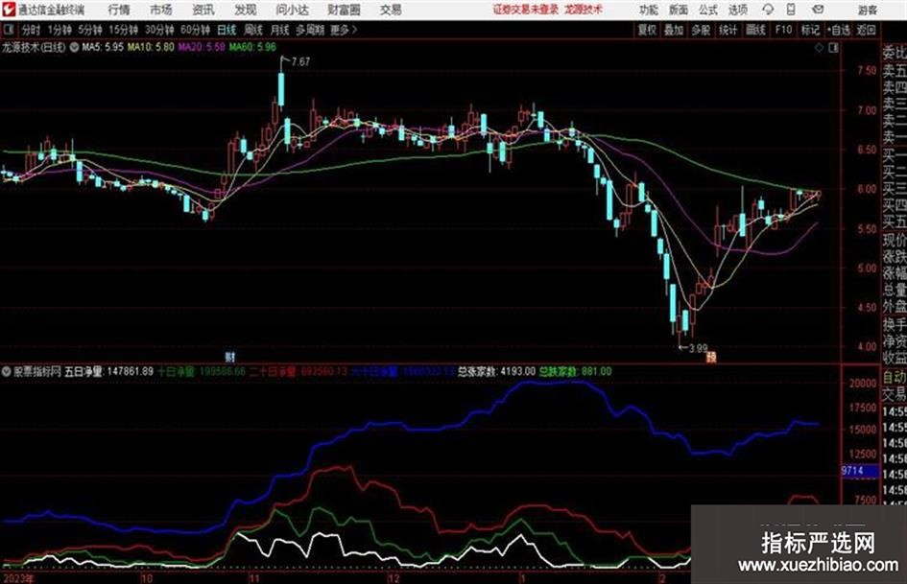The image size is (907, 584).
Task: Select the 日线 daily period tab
Action: [227, 30]
